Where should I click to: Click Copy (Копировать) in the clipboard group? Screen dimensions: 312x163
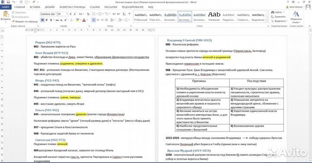pos(20,17)
